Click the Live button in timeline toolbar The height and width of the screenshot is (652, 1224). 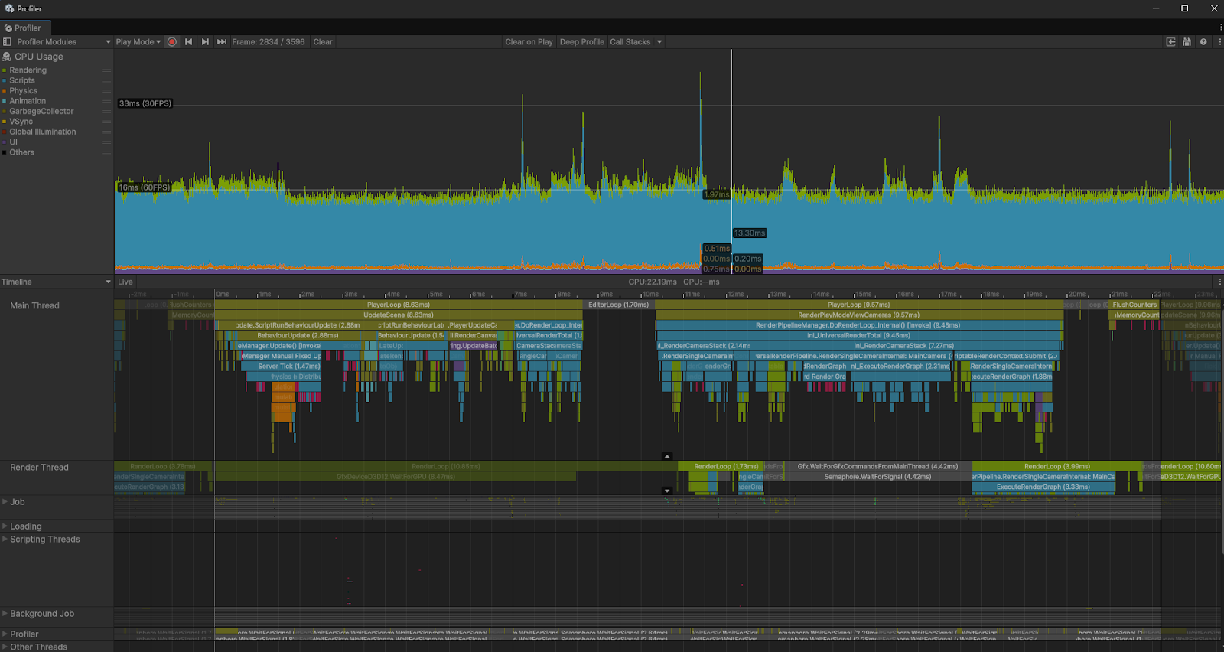(x=125, y=282)
